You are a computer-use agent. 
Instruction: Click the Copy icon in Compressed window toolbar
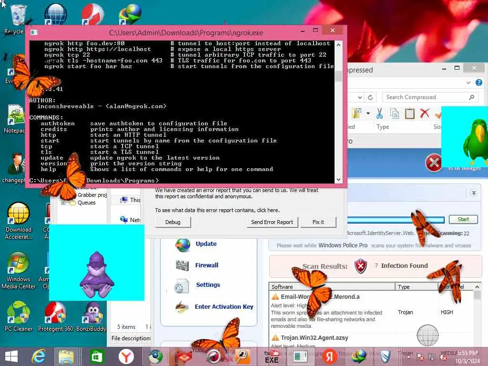pos(394,113)
